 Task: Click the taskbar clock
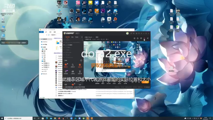[206, 118]
